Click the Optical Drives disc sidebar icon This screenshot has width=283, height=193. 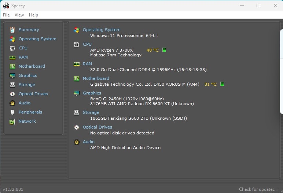12,94
